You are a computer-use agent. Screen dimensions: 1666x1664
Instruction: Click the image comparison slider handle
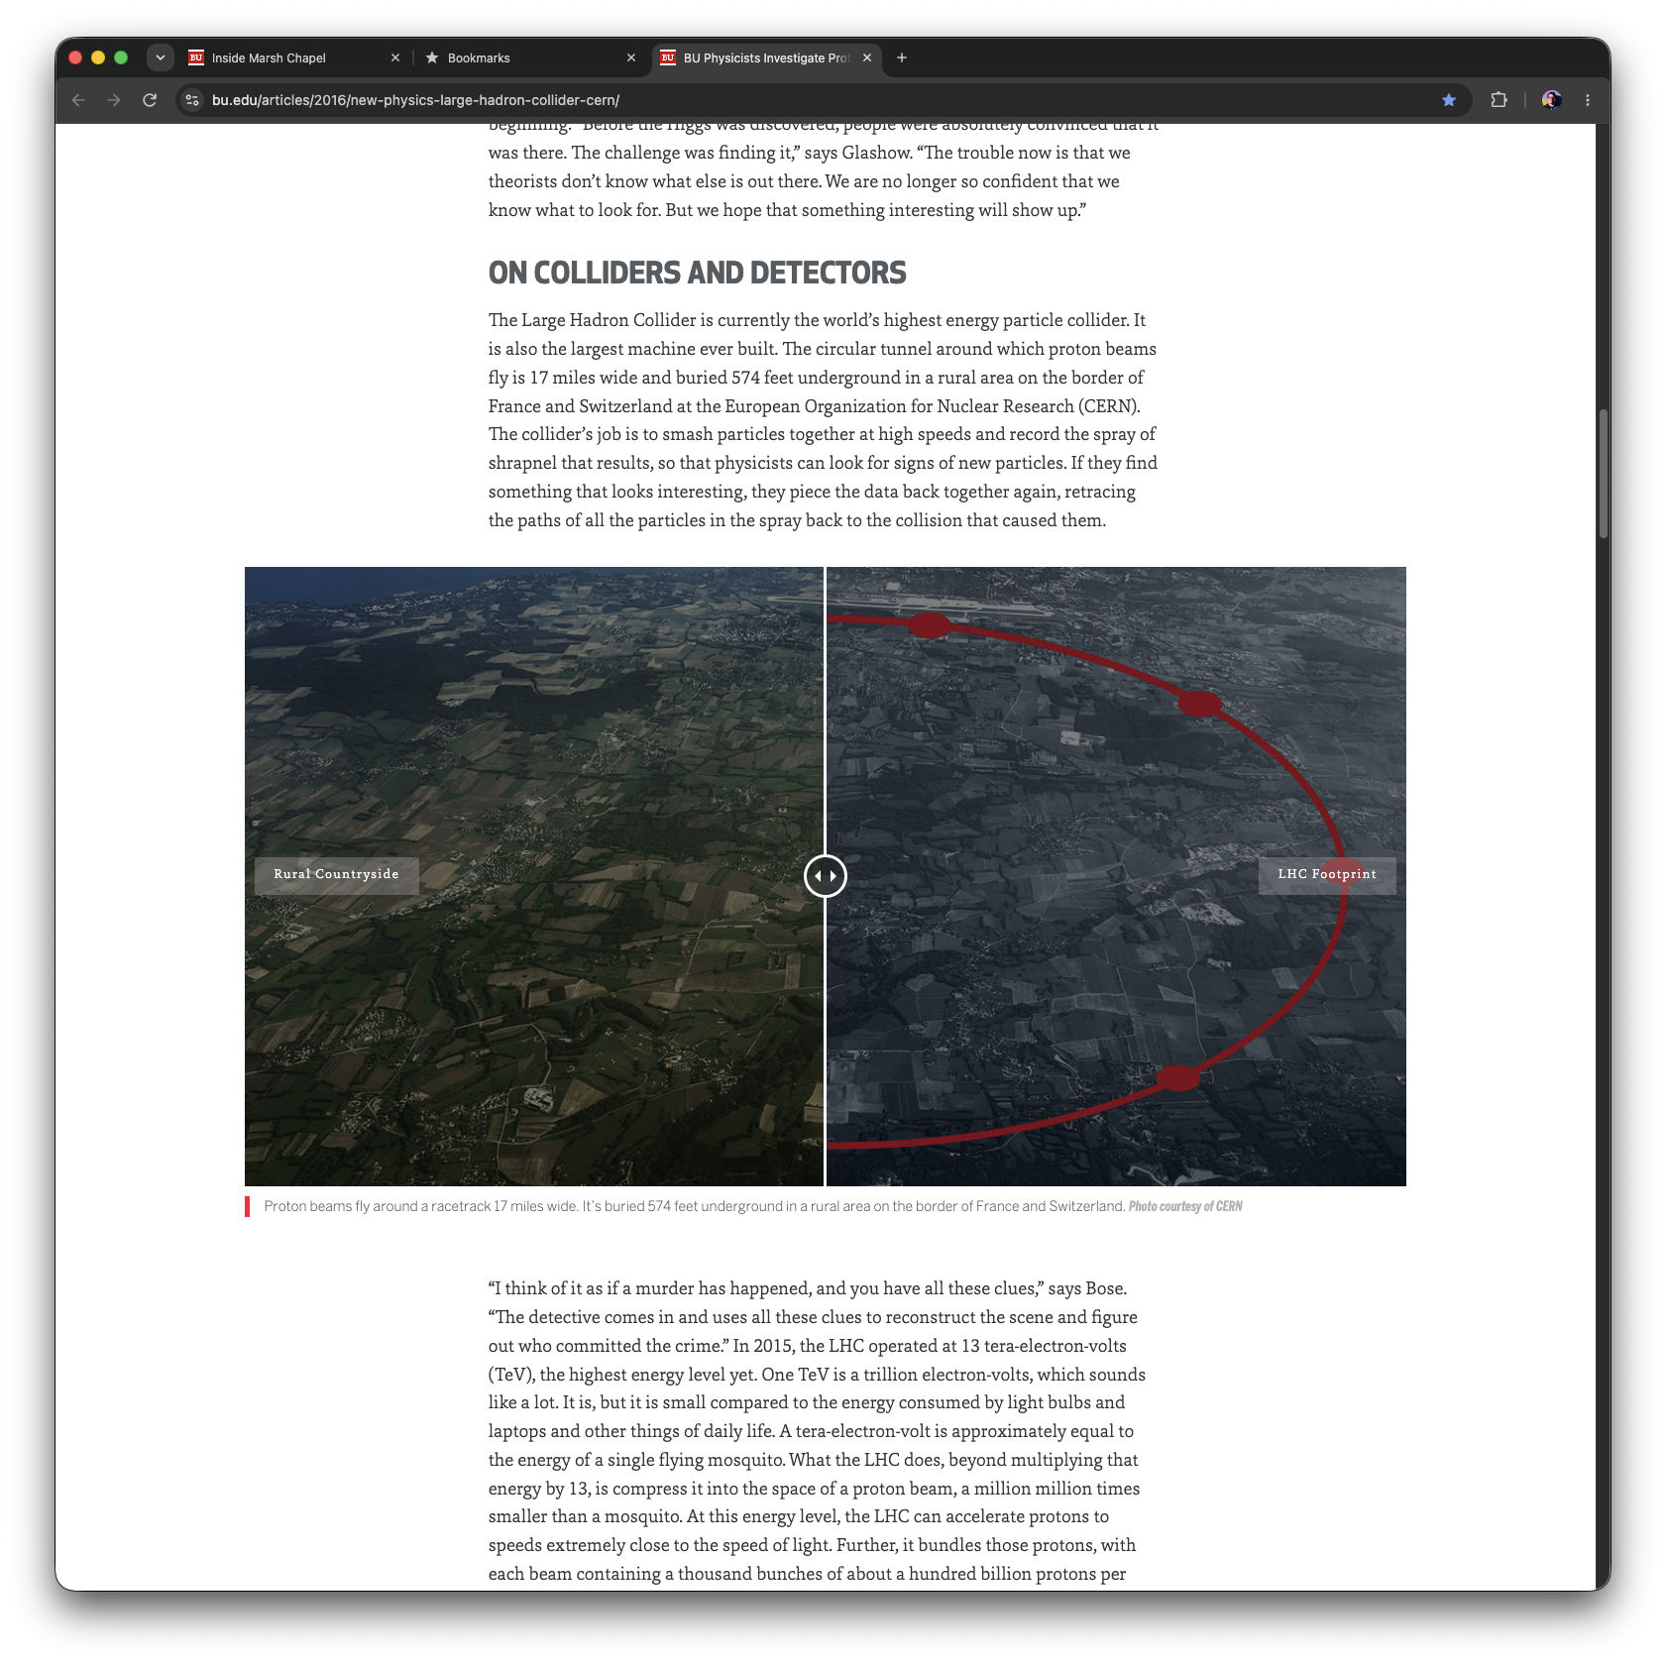[826, 876]
